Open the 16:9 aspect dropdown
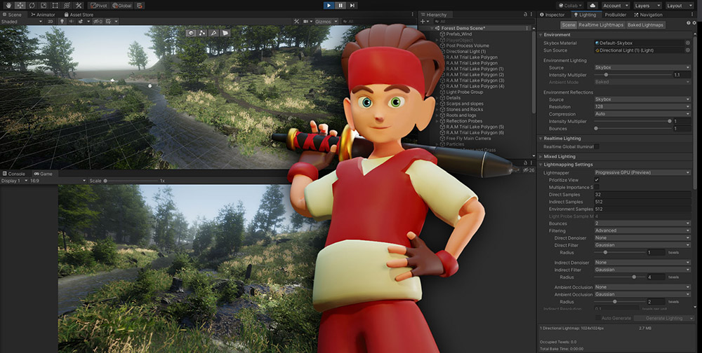Screen dimensions: 702x353 click(58, 181)
